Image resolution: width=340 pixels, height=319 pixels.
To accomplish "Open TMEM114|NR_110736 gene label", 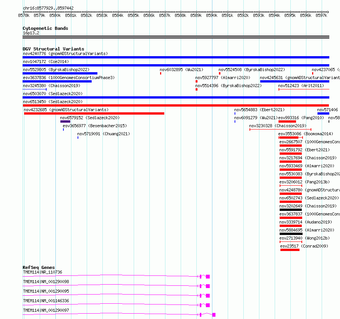I will point(42,272).
